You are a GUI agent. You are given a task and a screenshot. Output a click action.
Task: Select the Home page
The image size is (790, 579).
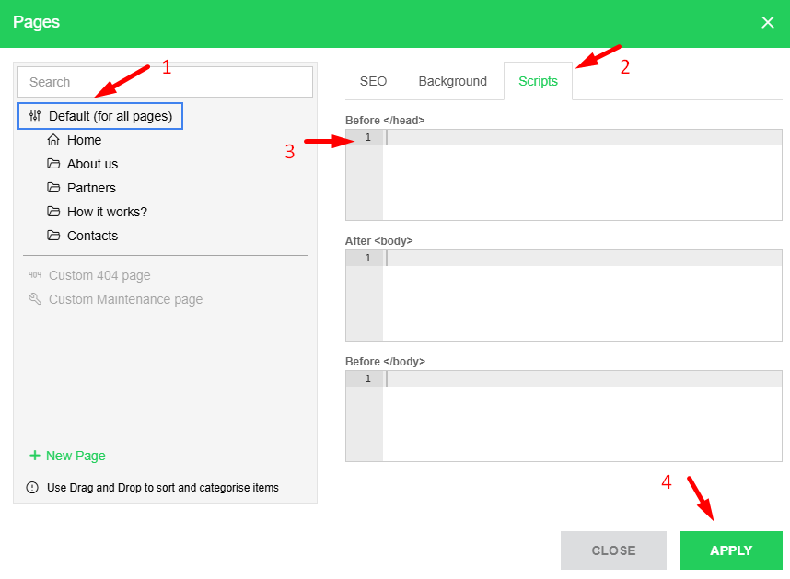point(84,140)
